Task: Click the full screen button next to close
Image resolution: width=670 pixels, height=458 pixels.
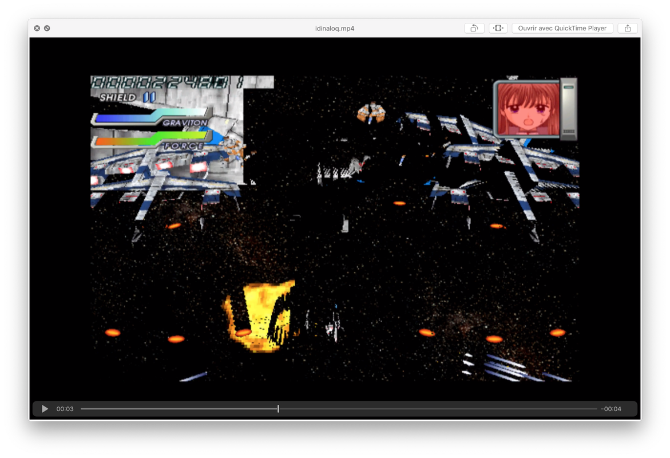Action: coord(47,28)
